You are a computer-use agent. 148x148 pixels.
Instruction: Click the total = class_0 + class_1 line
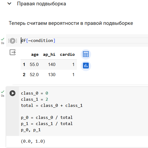52,106
